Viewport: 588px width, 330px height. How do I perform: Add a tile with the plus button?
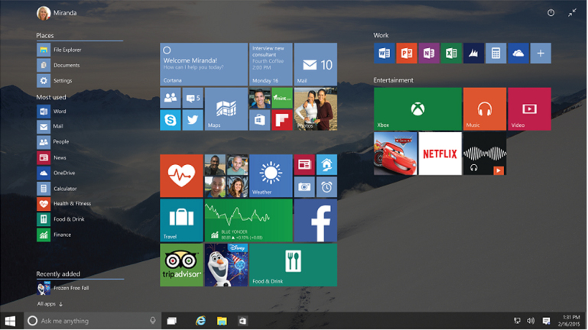point(541,53)
